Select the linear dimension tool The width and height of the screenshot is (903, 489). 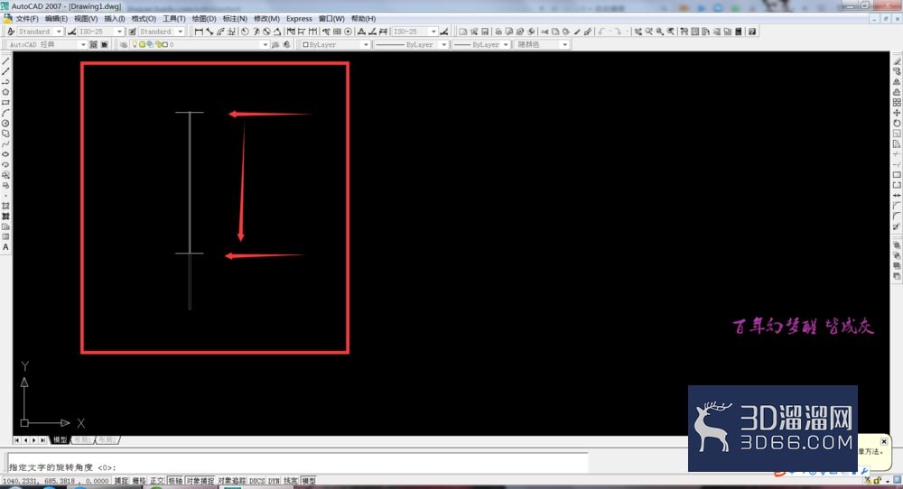(199, 32)
